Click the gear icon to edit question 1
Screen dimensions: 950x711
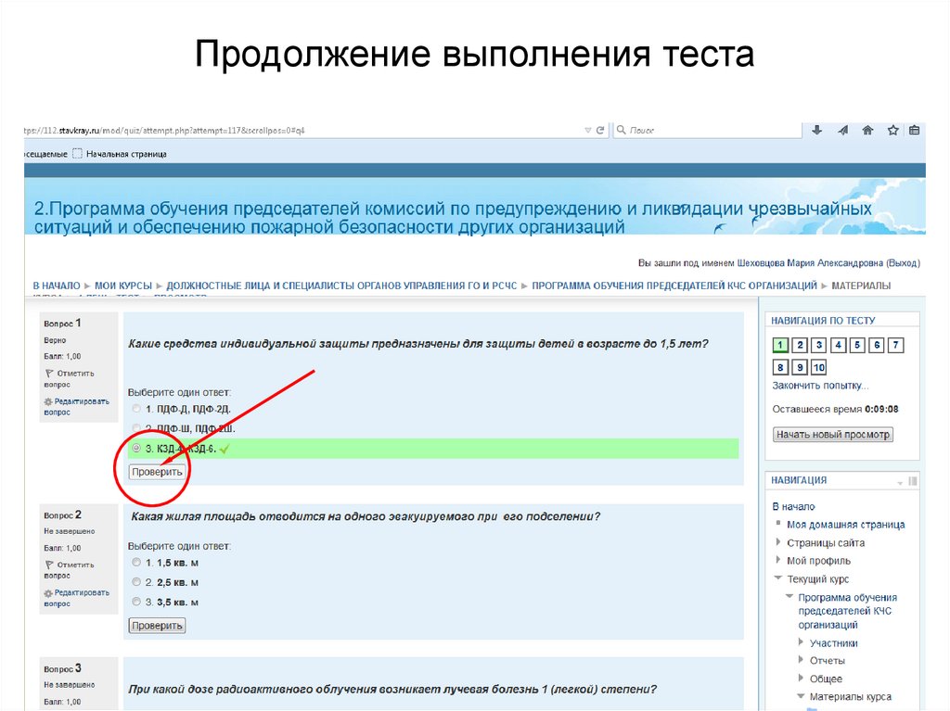tap(48, 401)
